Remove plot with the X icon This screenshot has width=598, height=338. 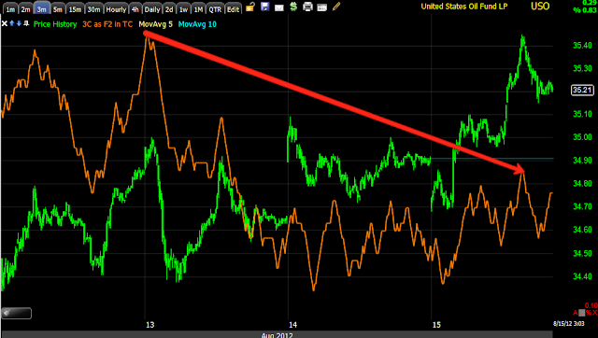[4, 23]
